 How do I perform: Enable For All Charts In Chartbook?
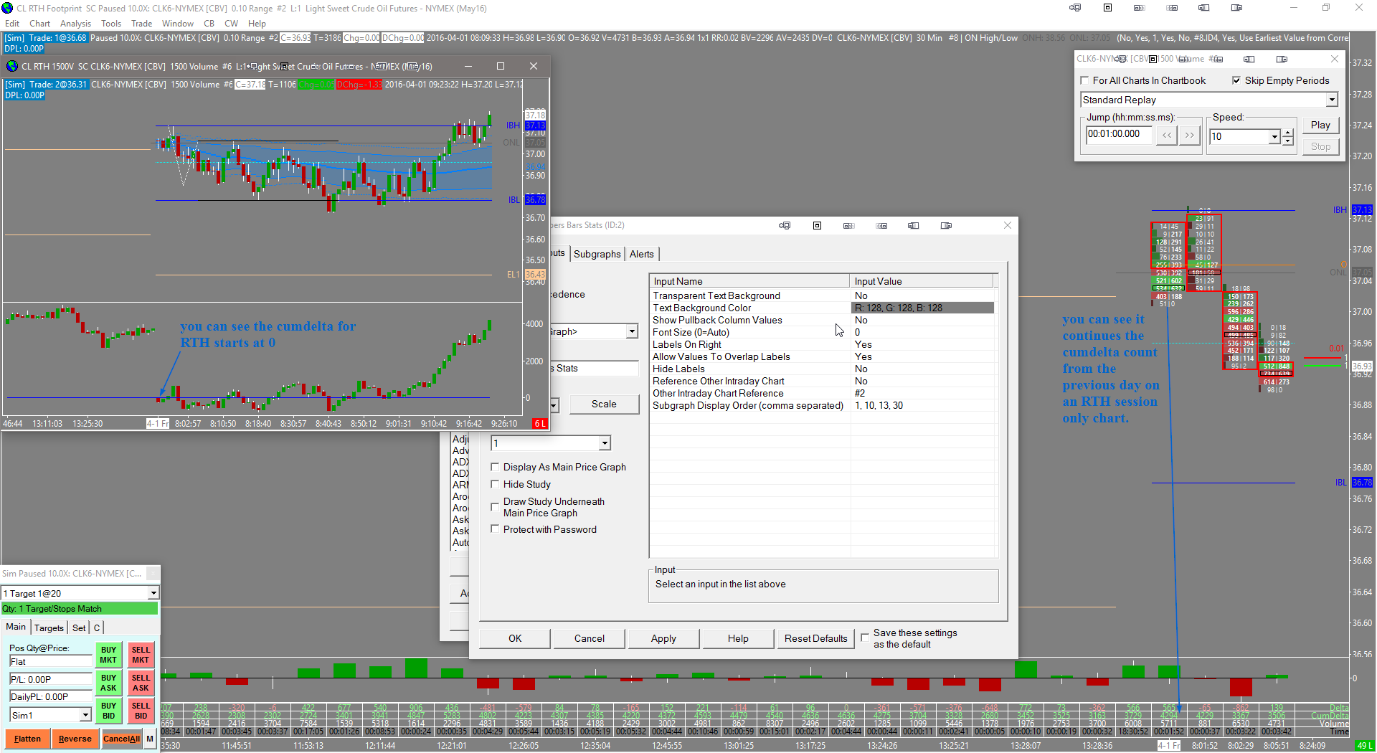tap(1084, 80)
